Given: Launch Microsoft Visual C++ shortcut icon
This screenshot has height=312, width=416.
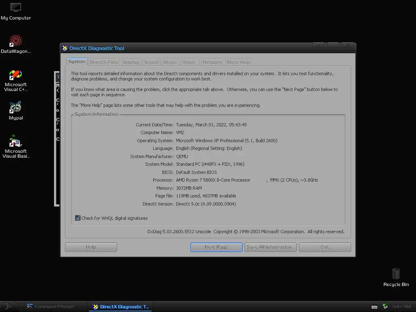Looking at the screenshot, I should pyautogui.click(x=16, y=81).
